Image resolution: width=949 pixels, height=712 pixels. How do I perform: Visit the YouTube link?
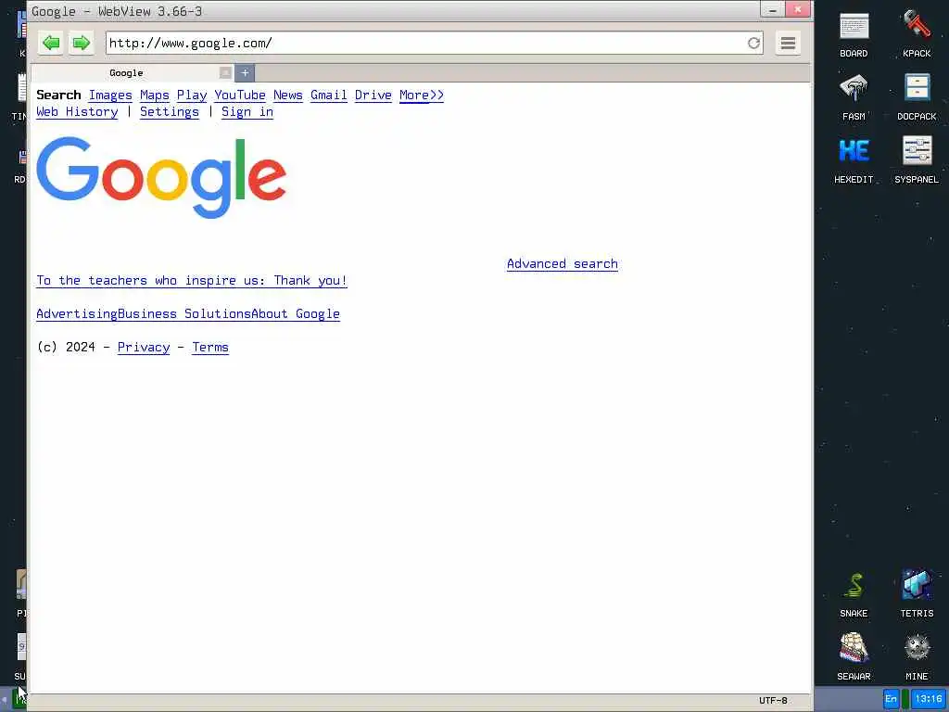pyautogui.click(x=240, y=95)
